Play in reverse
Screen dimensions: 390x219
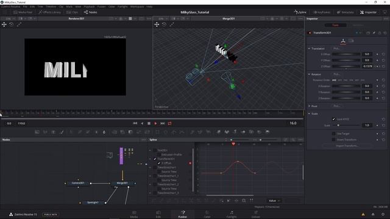click(x=142, y=123)
